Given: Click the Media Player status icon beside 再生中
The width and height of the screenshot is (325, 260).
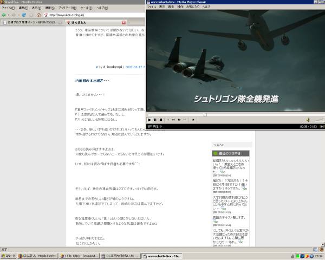Looking at the screenshot, I should (149, 126).
